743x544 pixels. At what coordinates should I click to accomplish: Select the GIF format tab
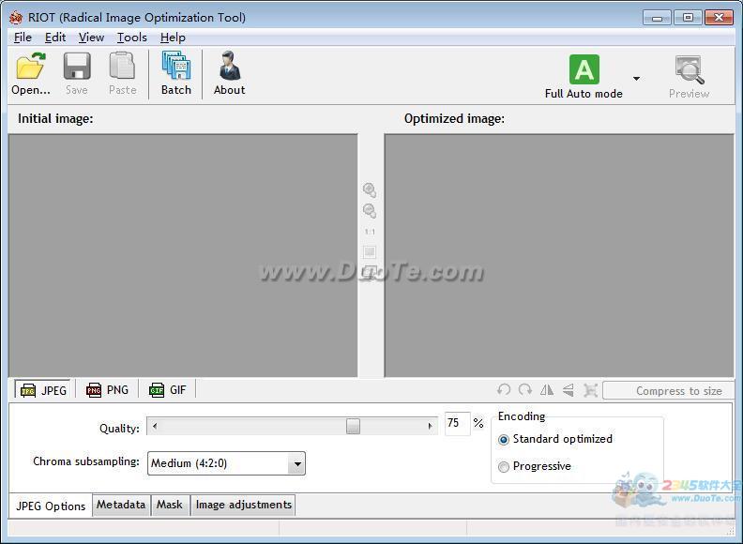coord(168,390)
